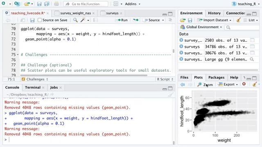The height and width of the screenshot is (147, 262).
Task: Select the Console tab
Action: (12, 87)
